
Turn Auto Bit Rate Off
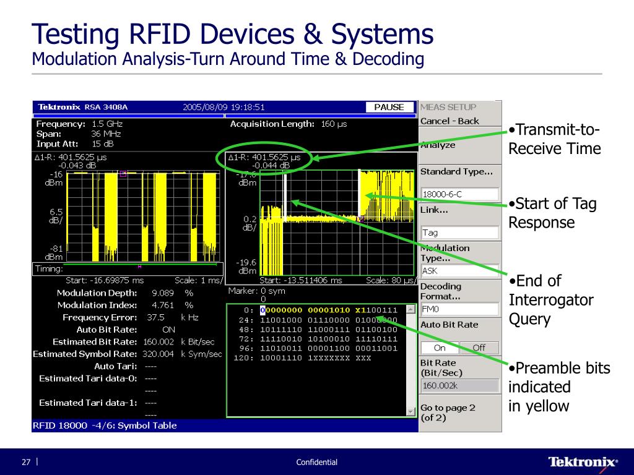click(479, 348)
